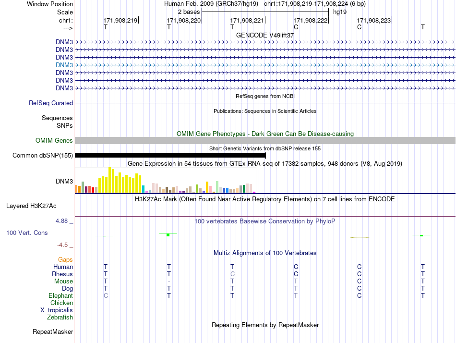Select the Mouse species label

pyautogui.click(x=63, y=282)
